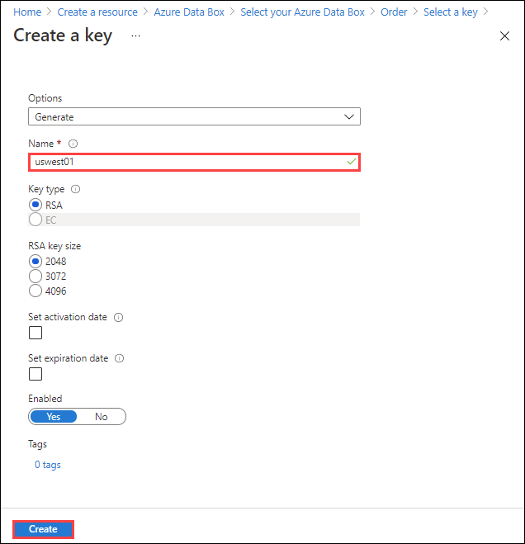Click the Name field containing uswest01

(x=194, y=162)
